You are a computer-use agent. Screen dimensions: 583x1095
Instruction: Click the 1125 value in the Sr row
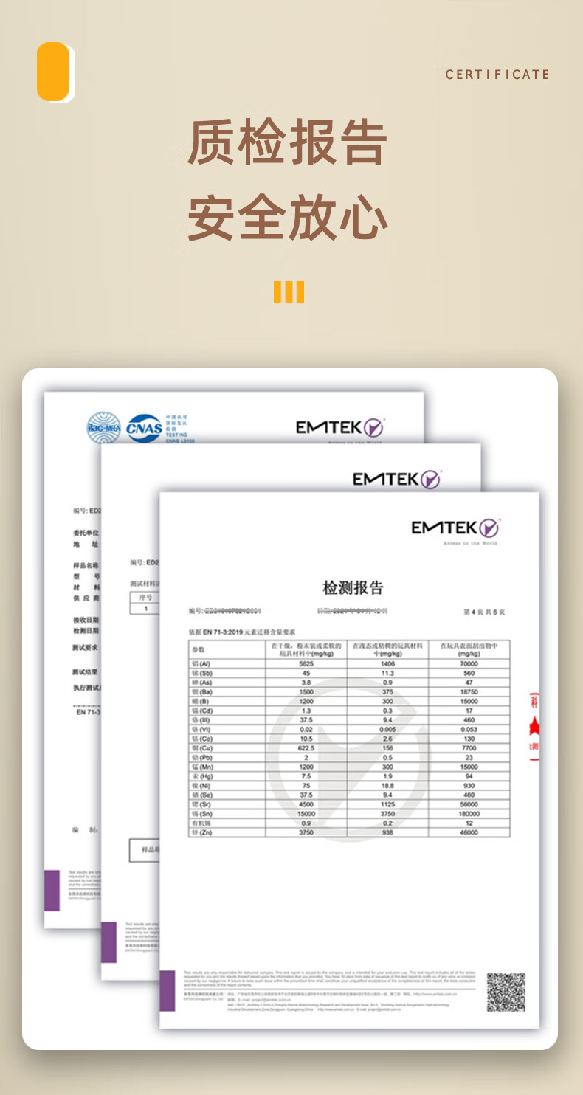(387, 804)
